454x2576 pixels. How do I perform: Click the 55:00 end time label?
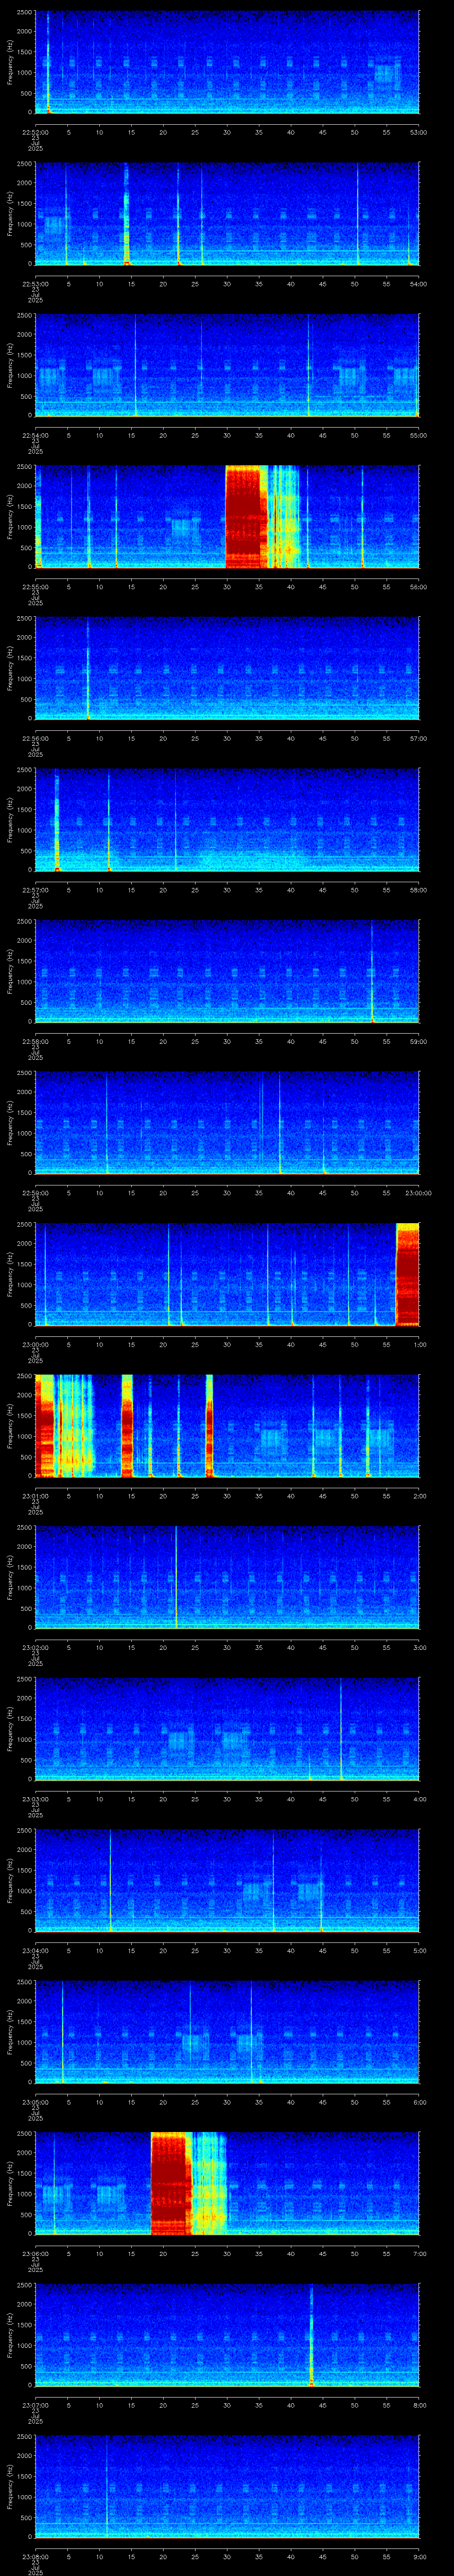click(419, 435)
